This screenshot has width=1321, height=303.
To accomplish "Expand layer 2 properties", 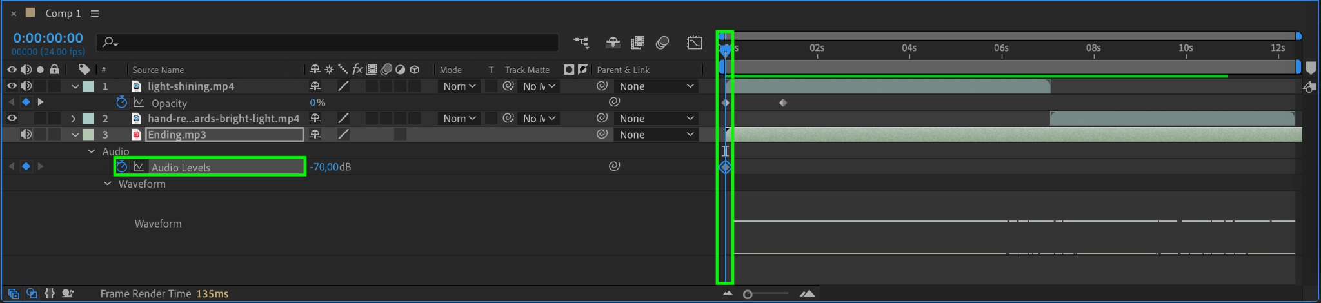I will pos(74,119).
